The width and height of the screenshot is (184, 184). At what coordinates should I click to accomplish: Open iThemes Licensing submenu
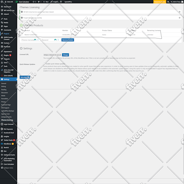(7, 120)
